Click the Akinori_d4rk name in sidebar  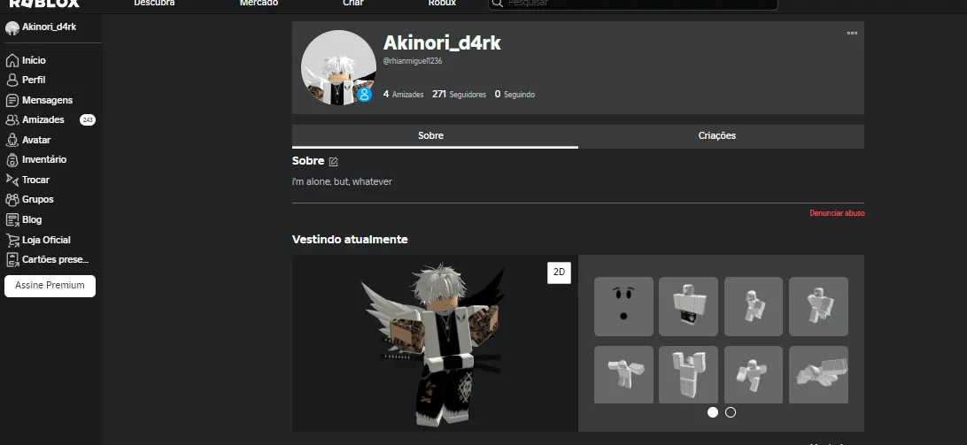click(50, 27)
